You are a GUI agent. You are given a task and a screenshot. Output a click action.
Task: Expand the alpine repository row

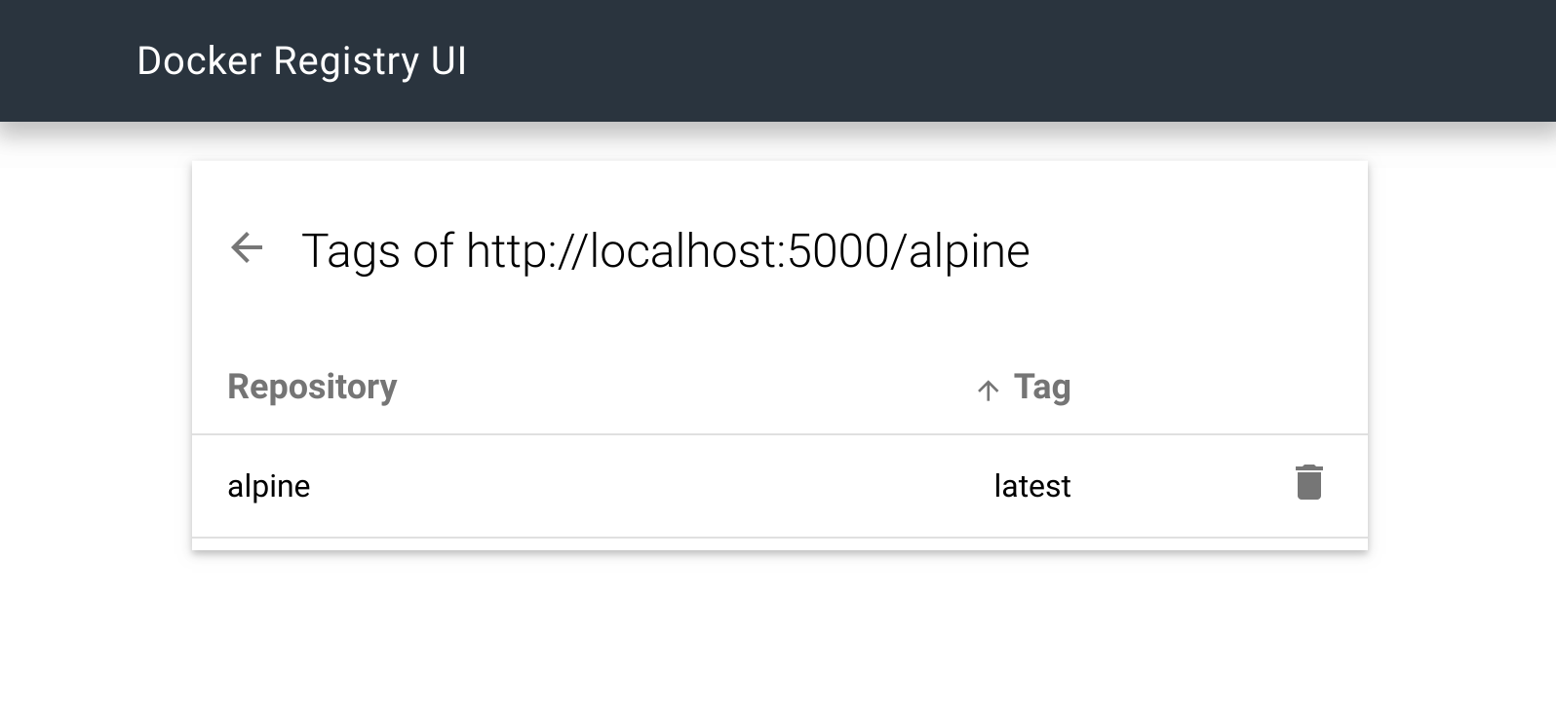(269, 485)
